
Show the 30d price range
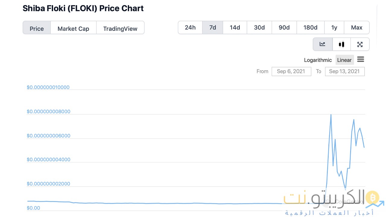259,27
